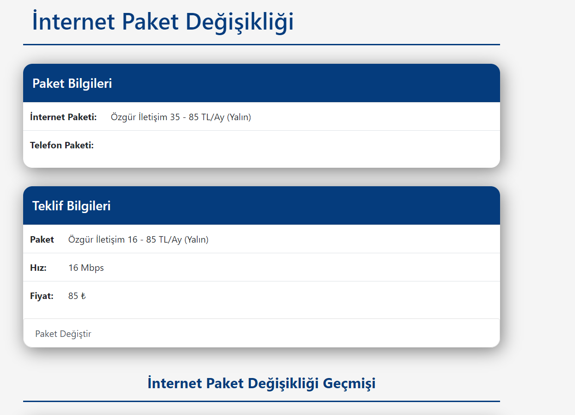Click the İnternet Paket Değişikliği page title
The height and width of the screenshot is (415, 575).
click(163, 22)
